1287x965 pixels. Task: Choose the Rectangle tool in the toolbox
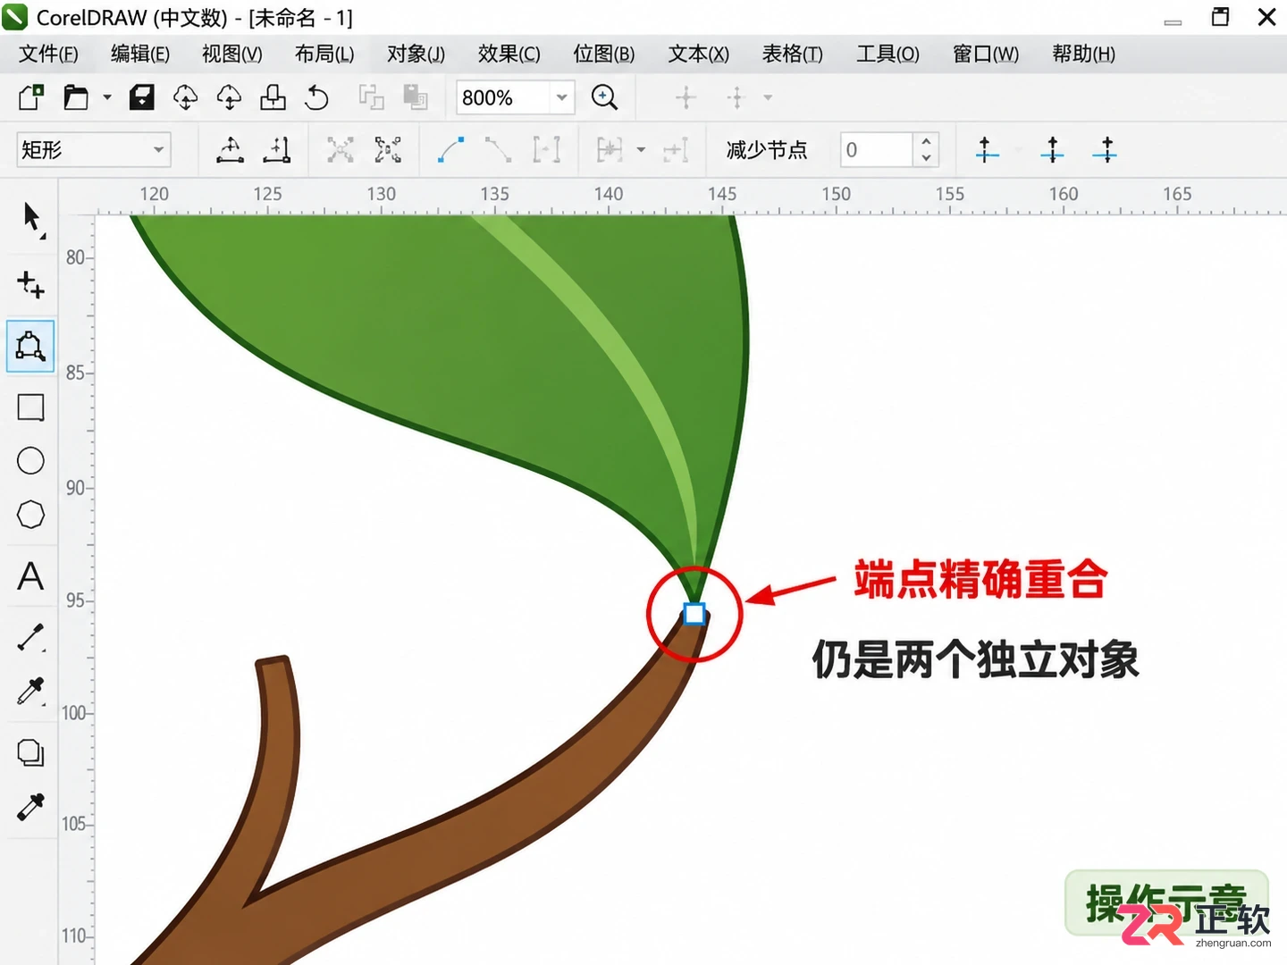coord(30,407)
